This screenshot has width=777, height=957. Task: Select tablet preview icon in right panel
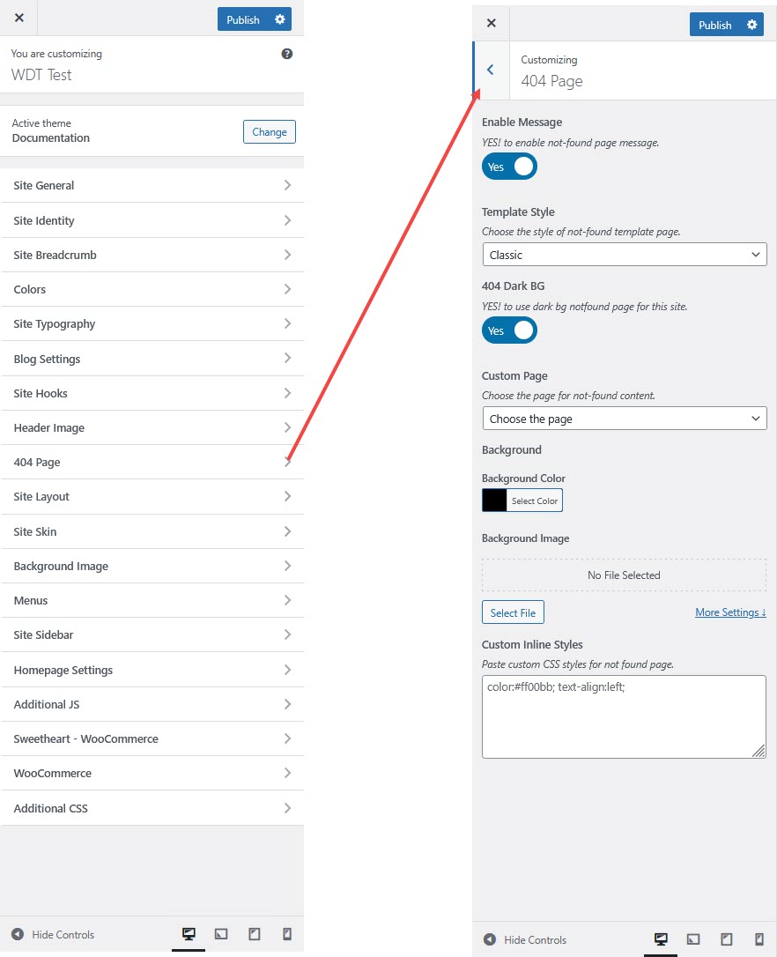point(726,939)
